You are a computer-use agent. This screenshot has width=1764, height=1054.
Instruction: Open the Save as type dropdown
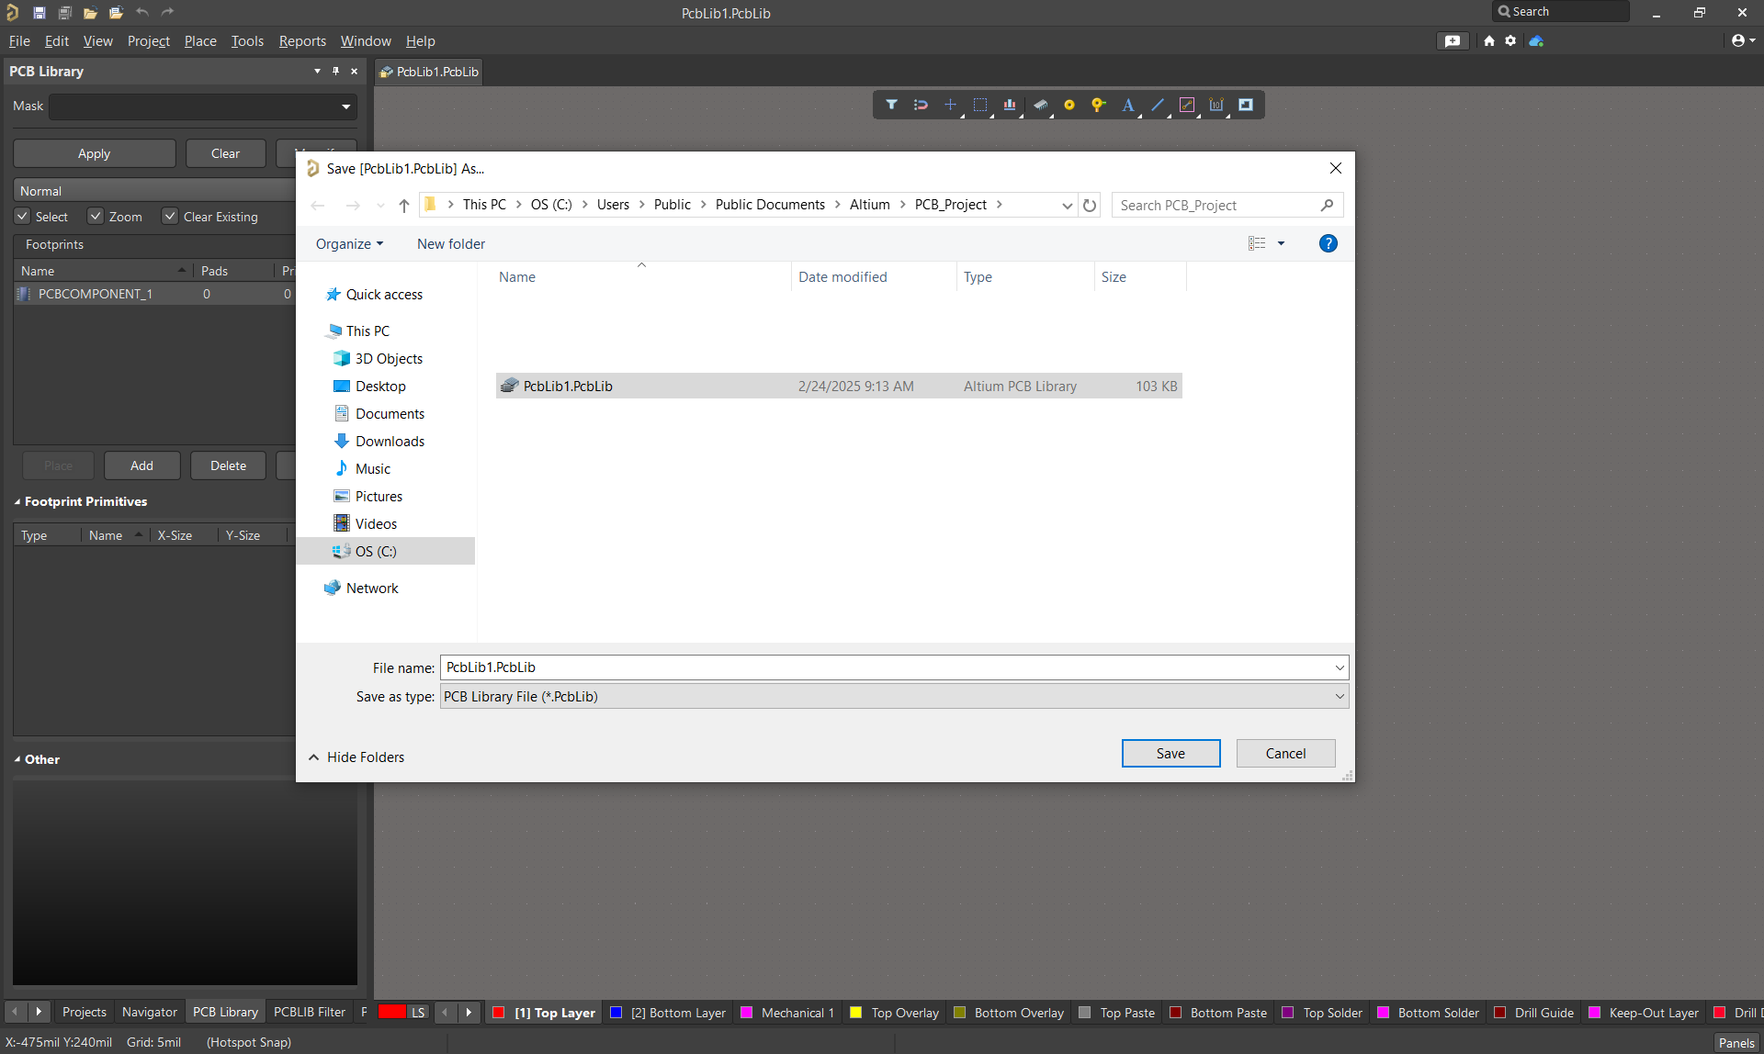tap(893, 696)
